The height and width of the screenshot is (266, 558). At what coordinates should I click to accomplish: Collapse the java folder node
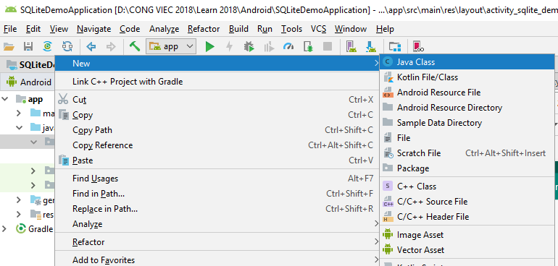coord(19,128)
